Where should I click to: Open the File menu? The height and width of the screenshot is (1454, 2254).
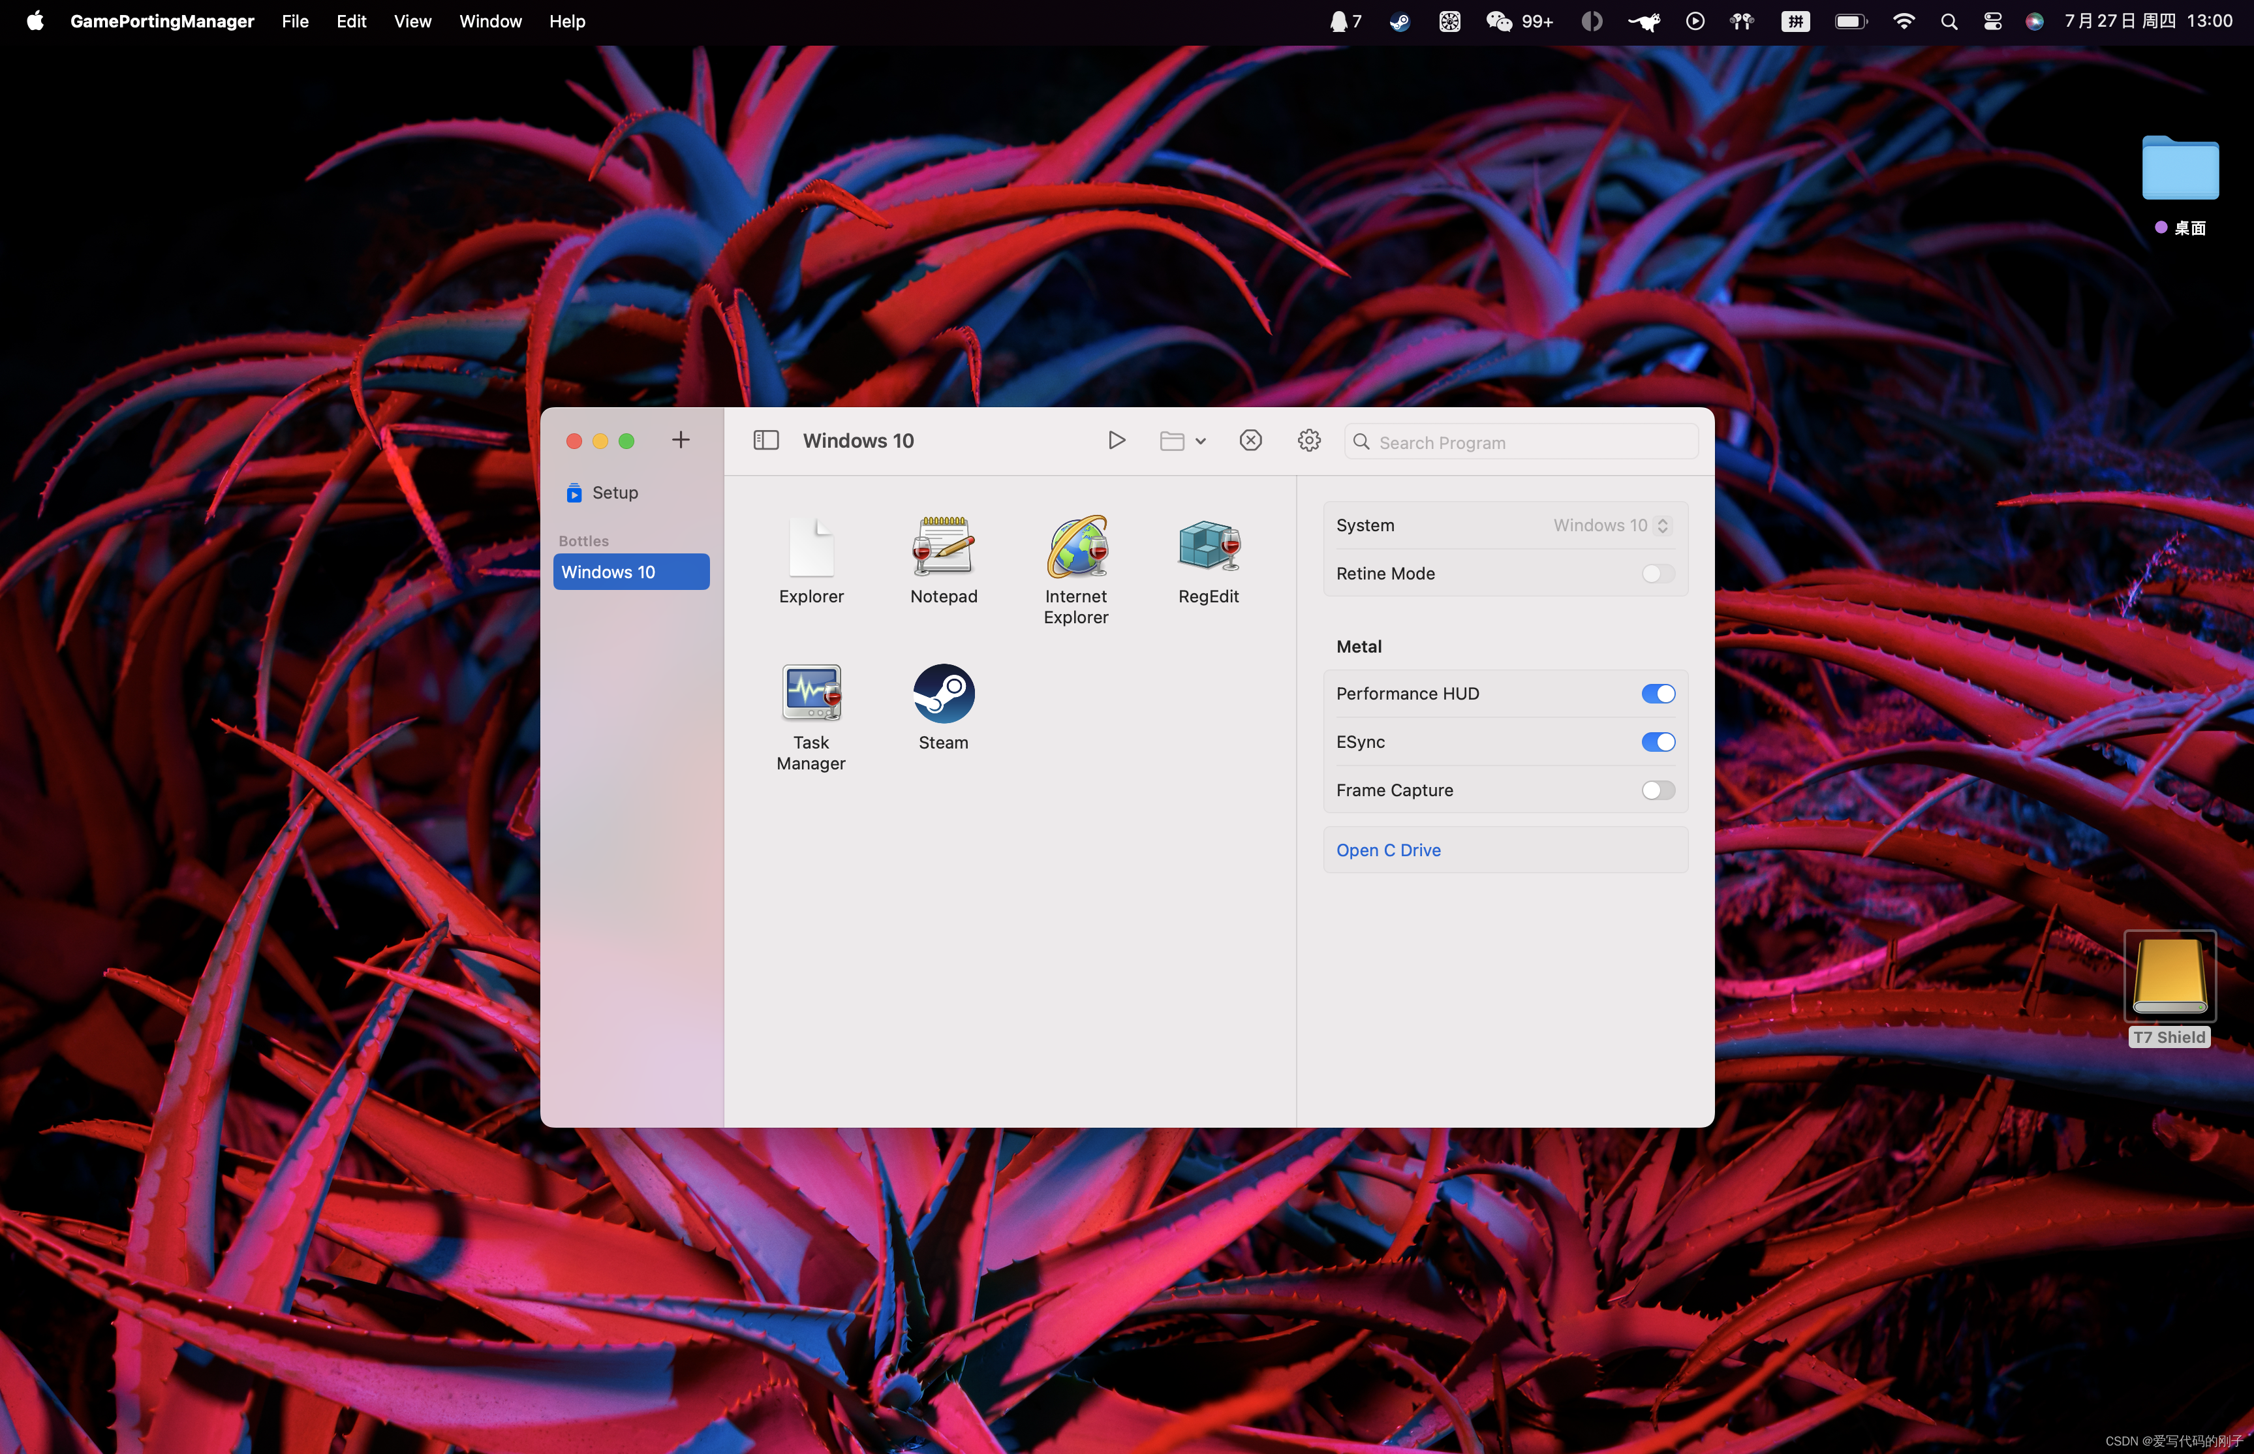pyautogui.click(x=294, y=21)
